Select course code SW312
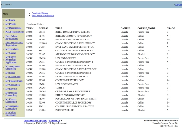 (x=42, y=106)
